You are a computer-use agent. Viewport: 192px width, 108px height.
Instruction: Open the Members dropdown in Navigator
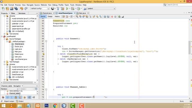10,89
